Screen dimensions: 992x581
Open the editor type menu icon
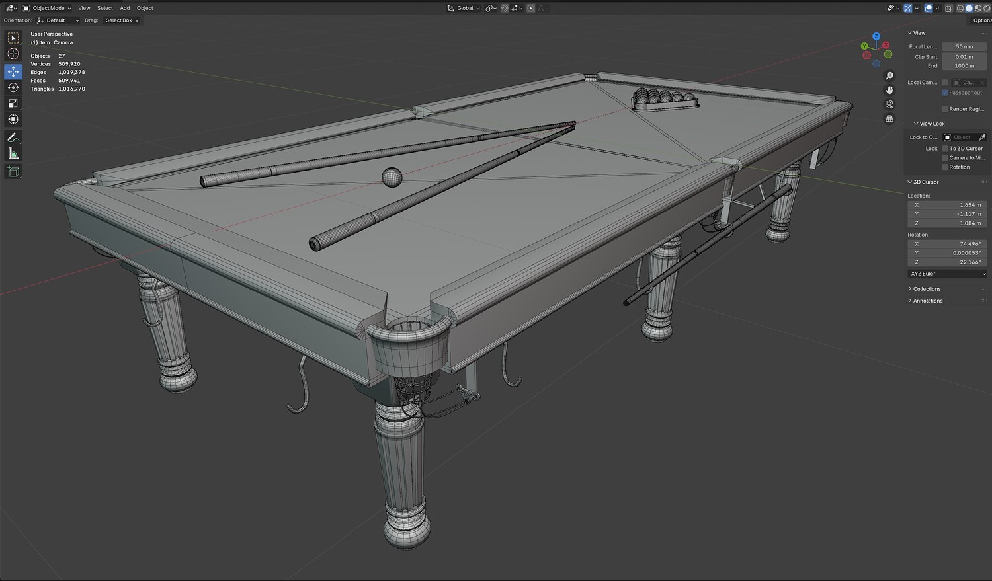[11, 8]
